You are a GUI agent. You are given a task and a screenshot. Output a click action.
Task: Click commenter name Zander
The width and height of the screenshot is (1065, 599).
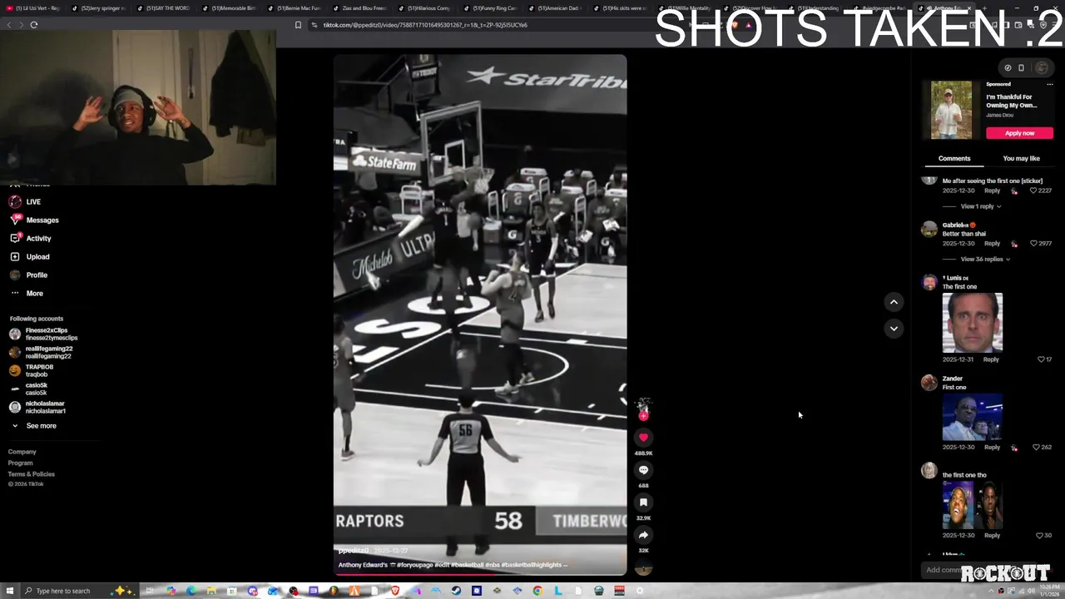pos(953,379)
